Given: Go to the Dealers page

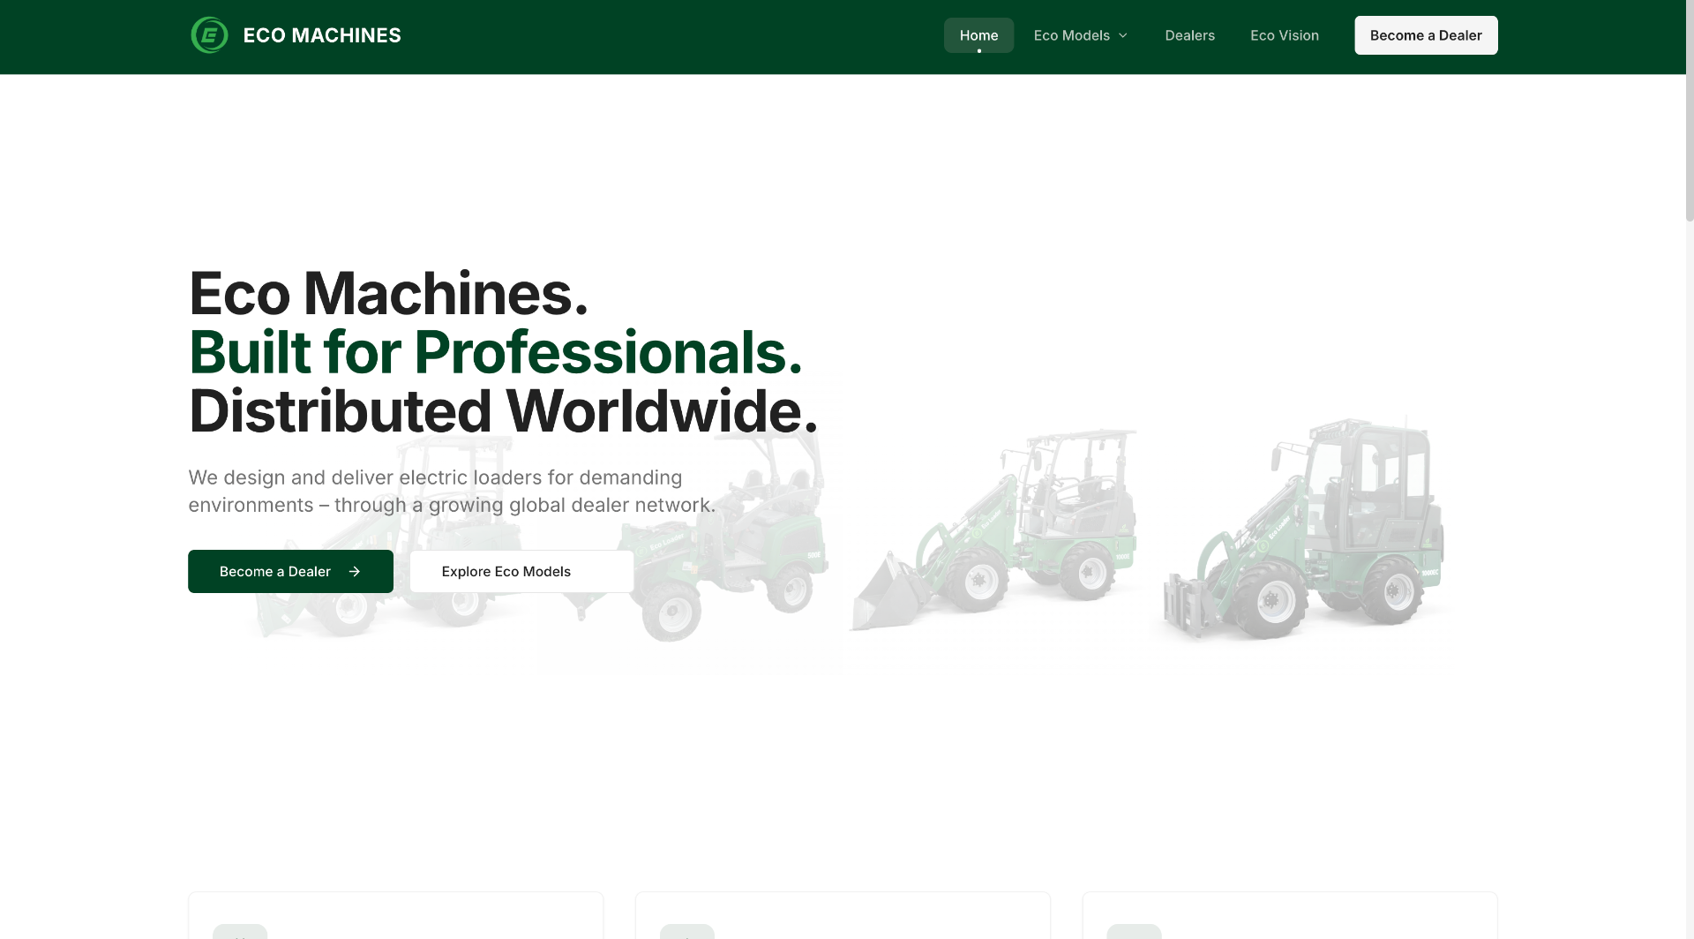Looking at the screenshot, I should (1189, 35).
